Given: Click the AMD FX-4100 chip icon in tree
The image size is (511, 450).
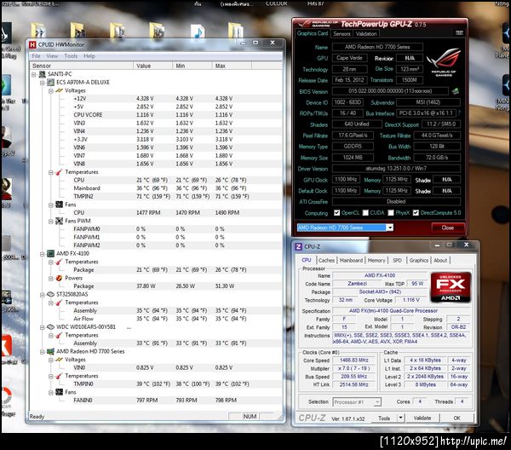Looking at the screenshot, I should [x=50, y=253].
